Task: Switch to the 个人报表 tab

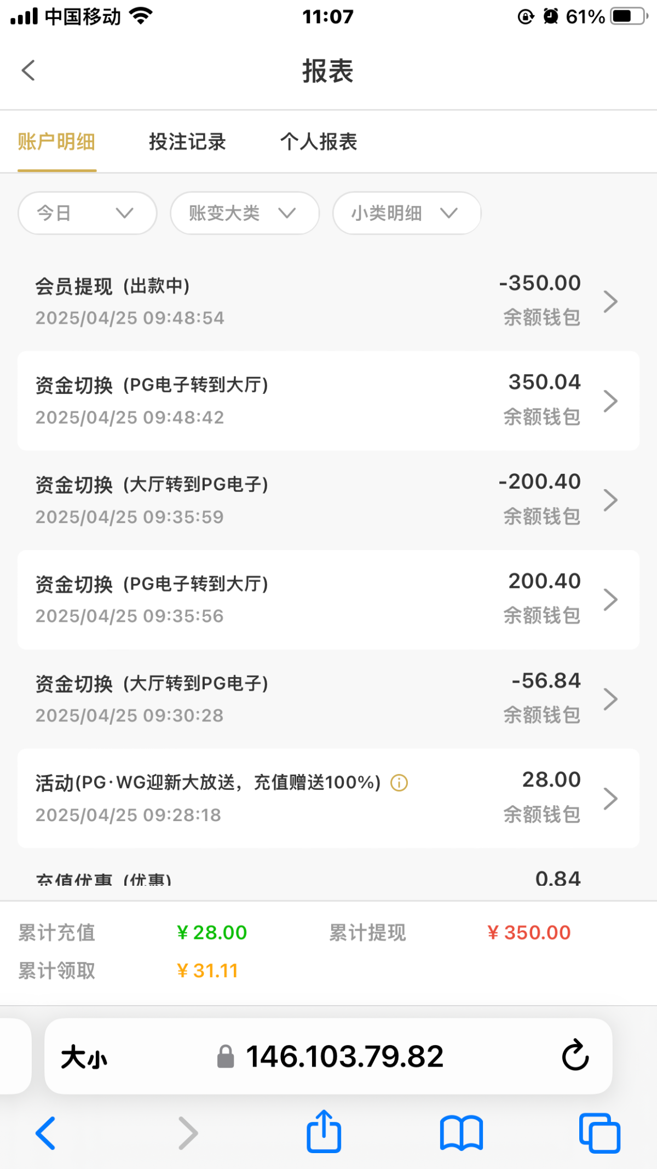Action: point(319,142)
